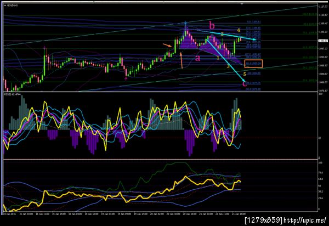Viewport: 329px width, 226px height.
Task: Click the 1117.77 price axis value
Action: tap(323, 7)
